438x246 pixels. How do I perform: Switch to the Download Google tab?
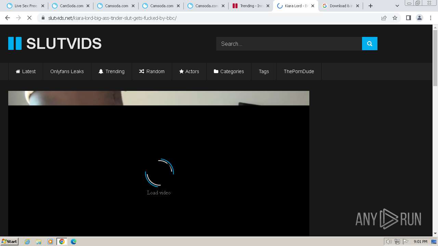(340, 6)
